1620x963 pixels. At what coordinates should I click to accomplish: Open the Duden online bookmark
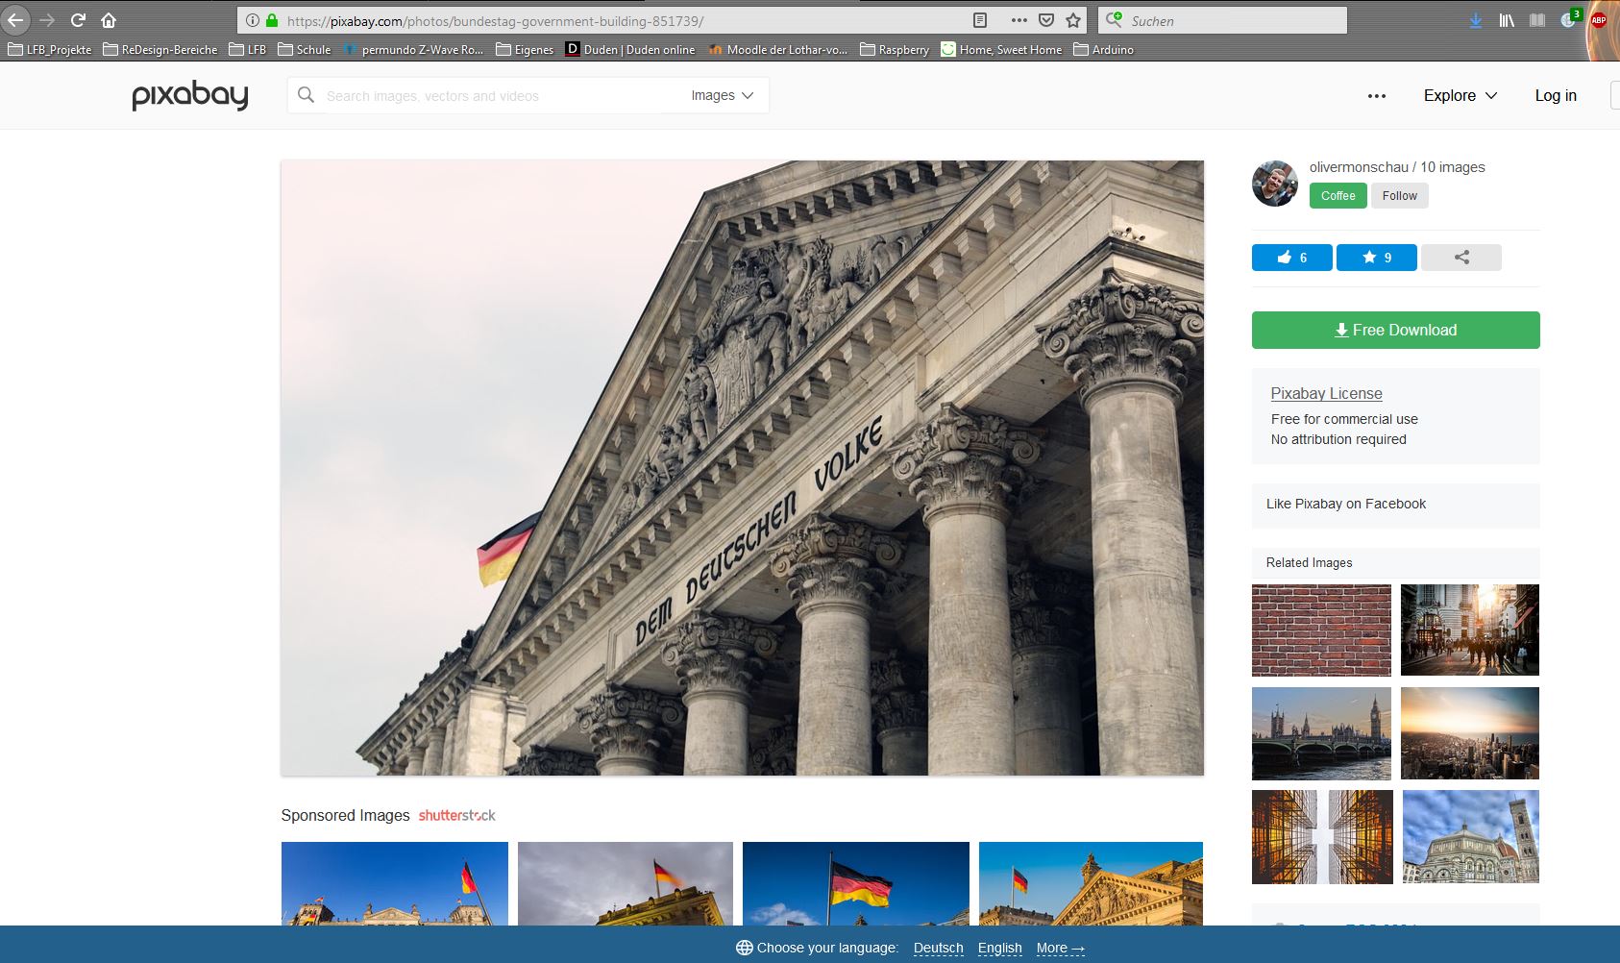point(629,49)
